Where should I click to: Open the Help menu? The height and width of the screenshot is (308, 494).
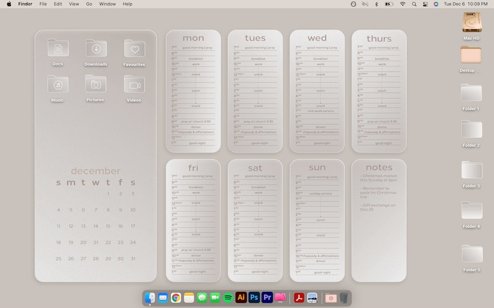128,4
